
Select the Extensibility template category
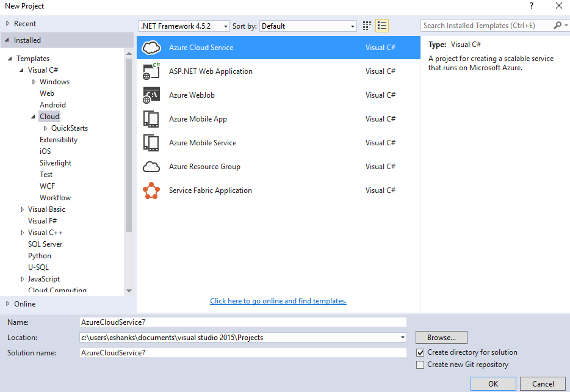[59, 140]
